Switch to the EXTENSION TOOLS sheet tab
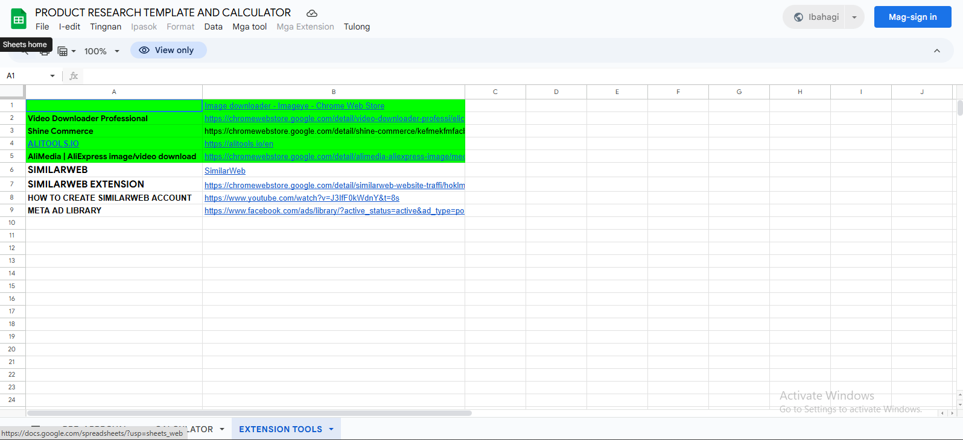 [x=281, y=429]
